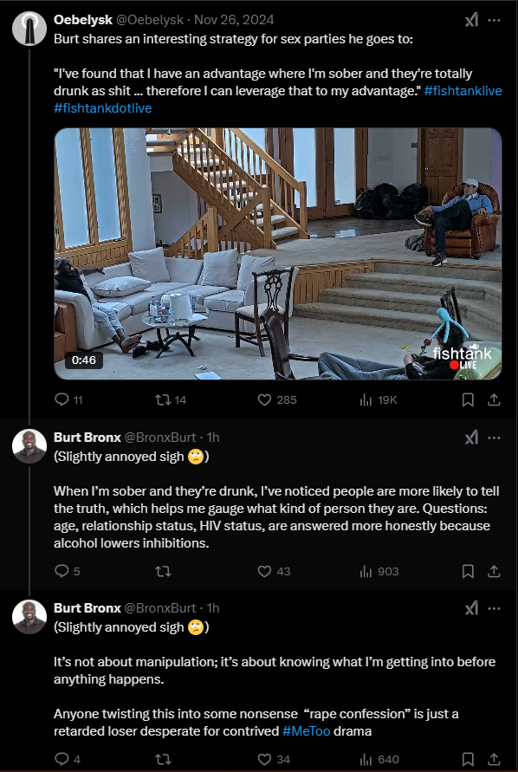Viewport: 518px width, 772px height.
Task: Click the #MeToo hashtag
Action: pos(307,730)
